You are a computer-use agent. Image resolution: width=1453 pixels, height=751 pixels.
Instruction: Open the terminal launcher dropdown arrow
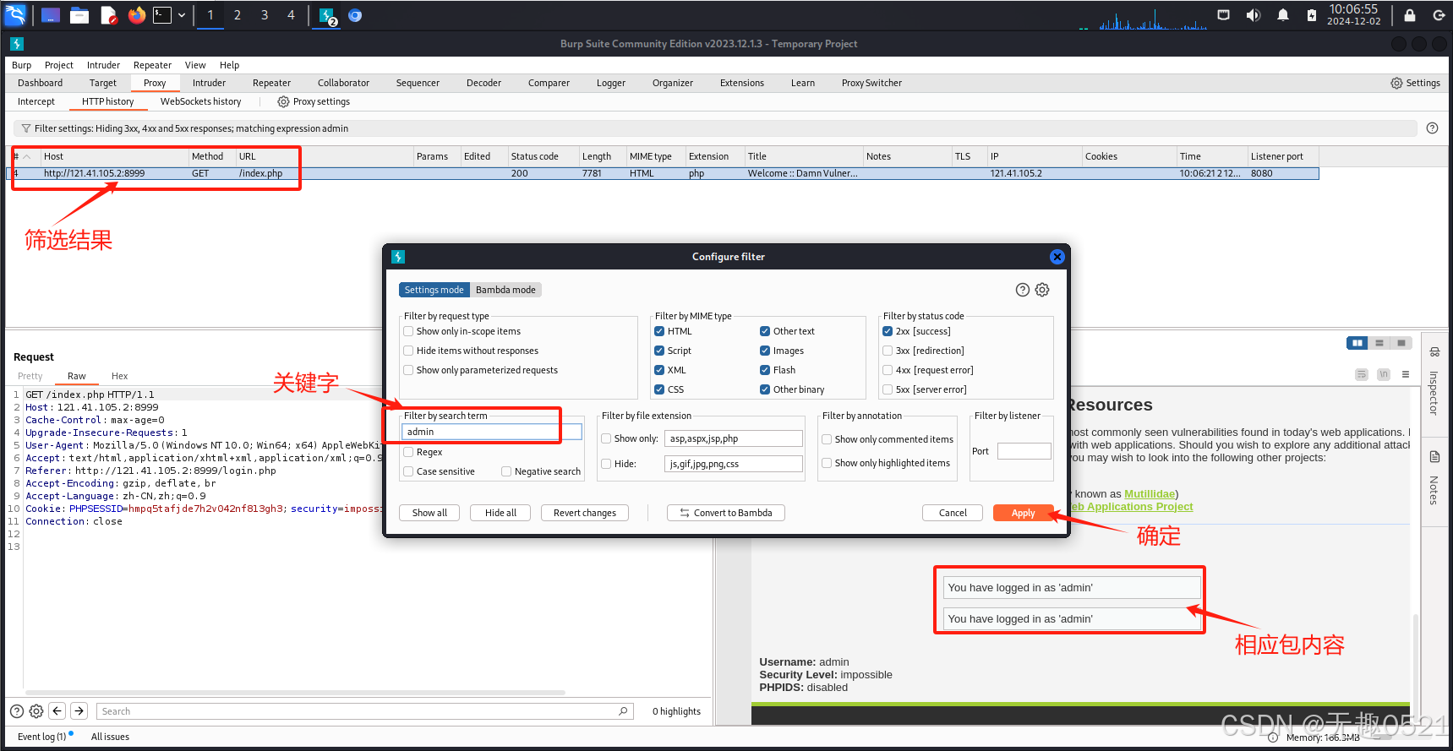182,15
